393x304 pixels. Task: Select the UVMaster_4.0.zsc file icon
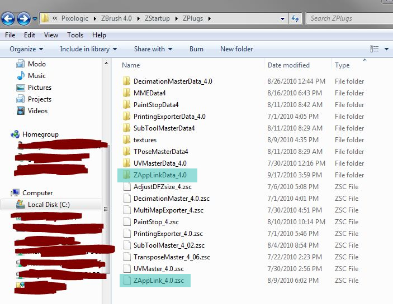pos(127,269)
